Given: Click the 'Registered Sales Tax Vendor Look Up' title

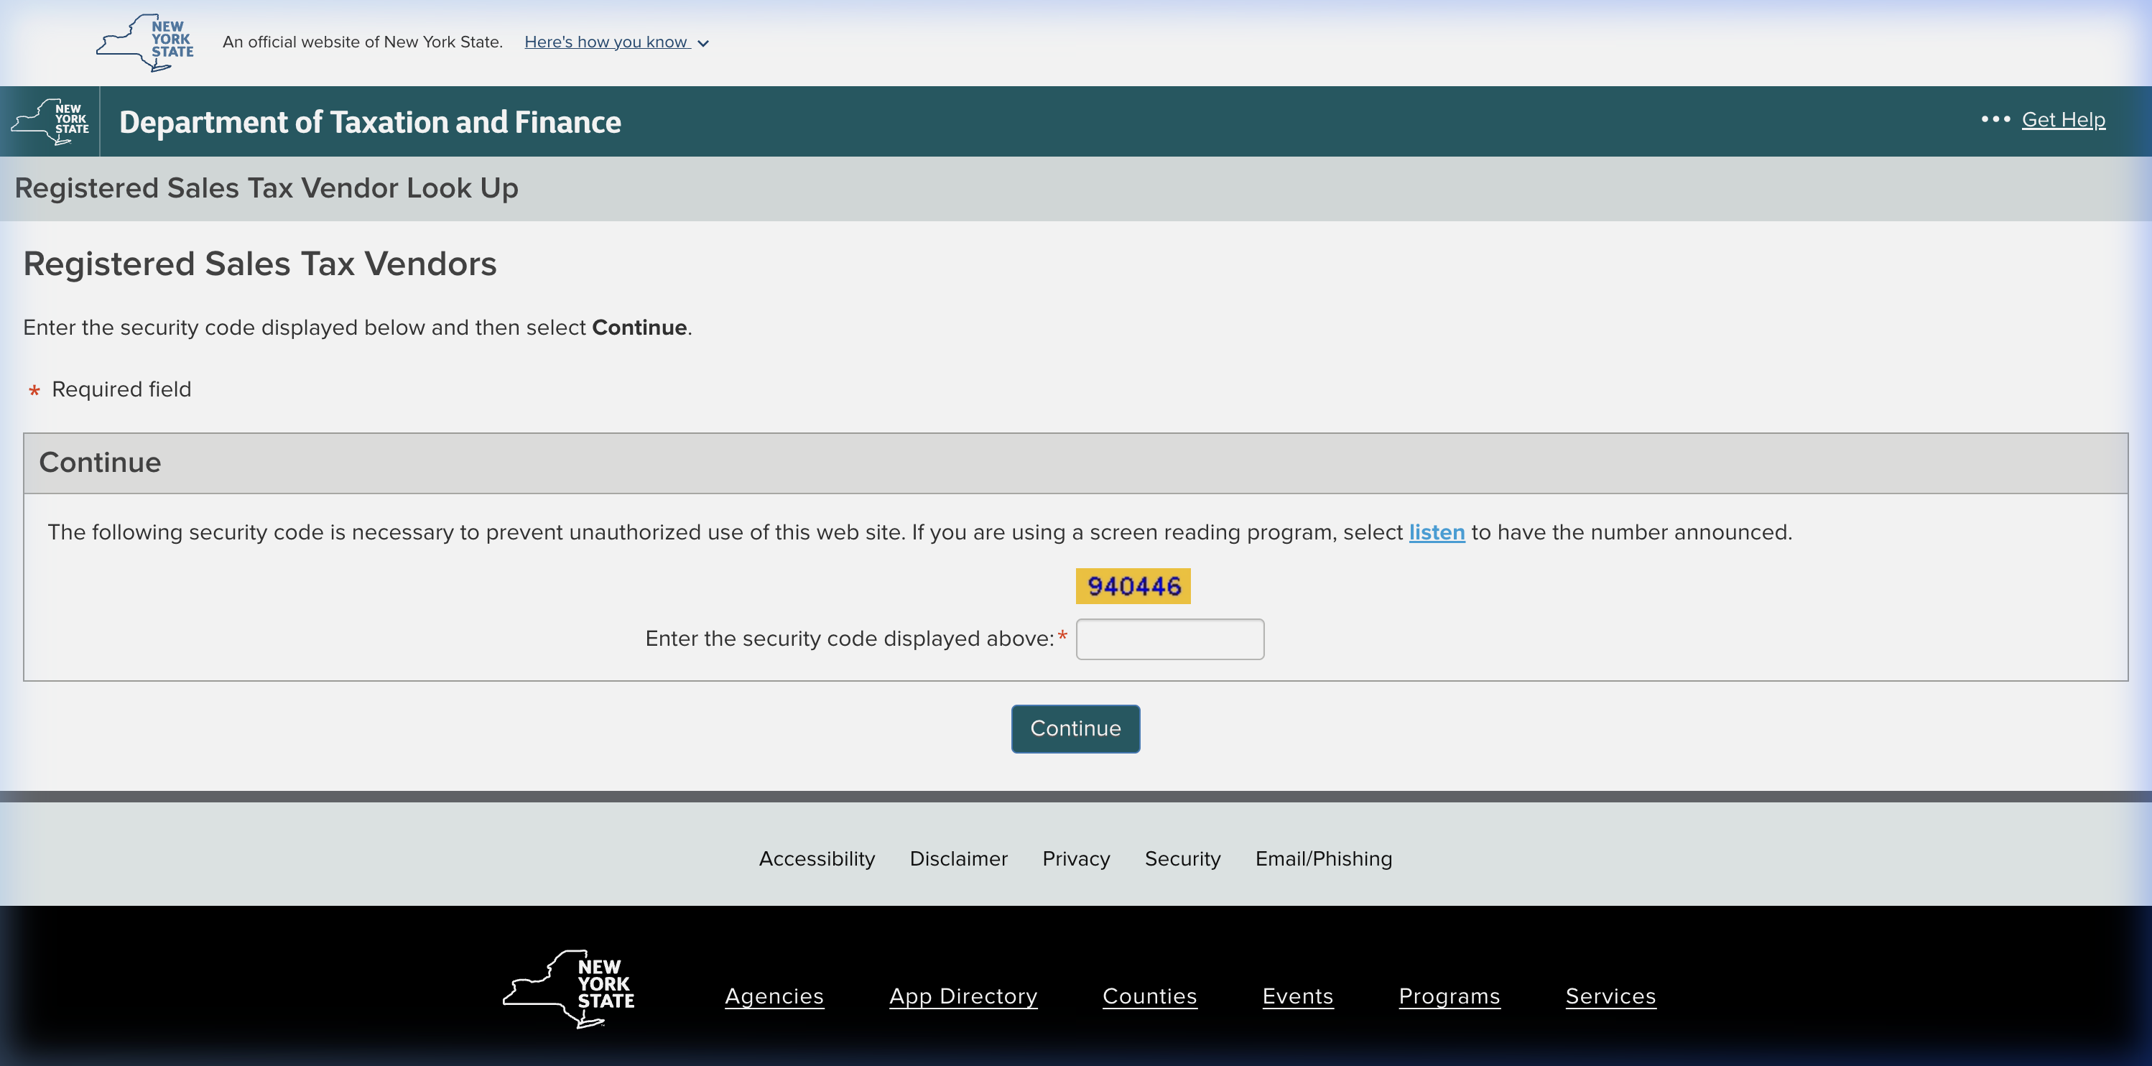Looking at the screenshot, I should [x=266, y=188].
